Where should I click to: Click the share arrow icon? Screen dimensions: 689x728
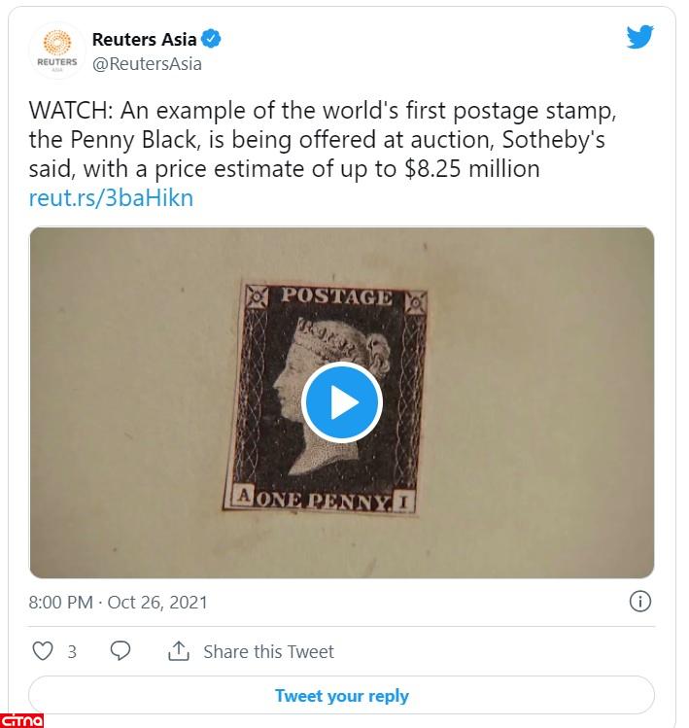179,651
